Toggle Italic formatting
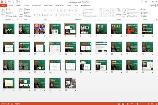Screen dimensions: 158x105 (37, 15)
